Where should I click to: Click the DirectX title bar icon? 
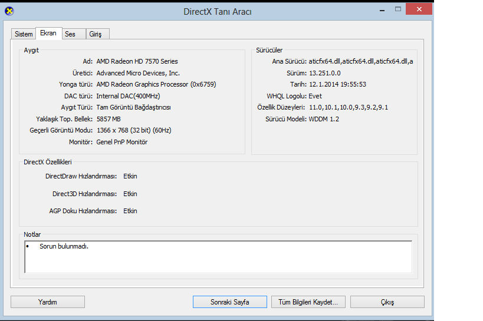point(9,11)
